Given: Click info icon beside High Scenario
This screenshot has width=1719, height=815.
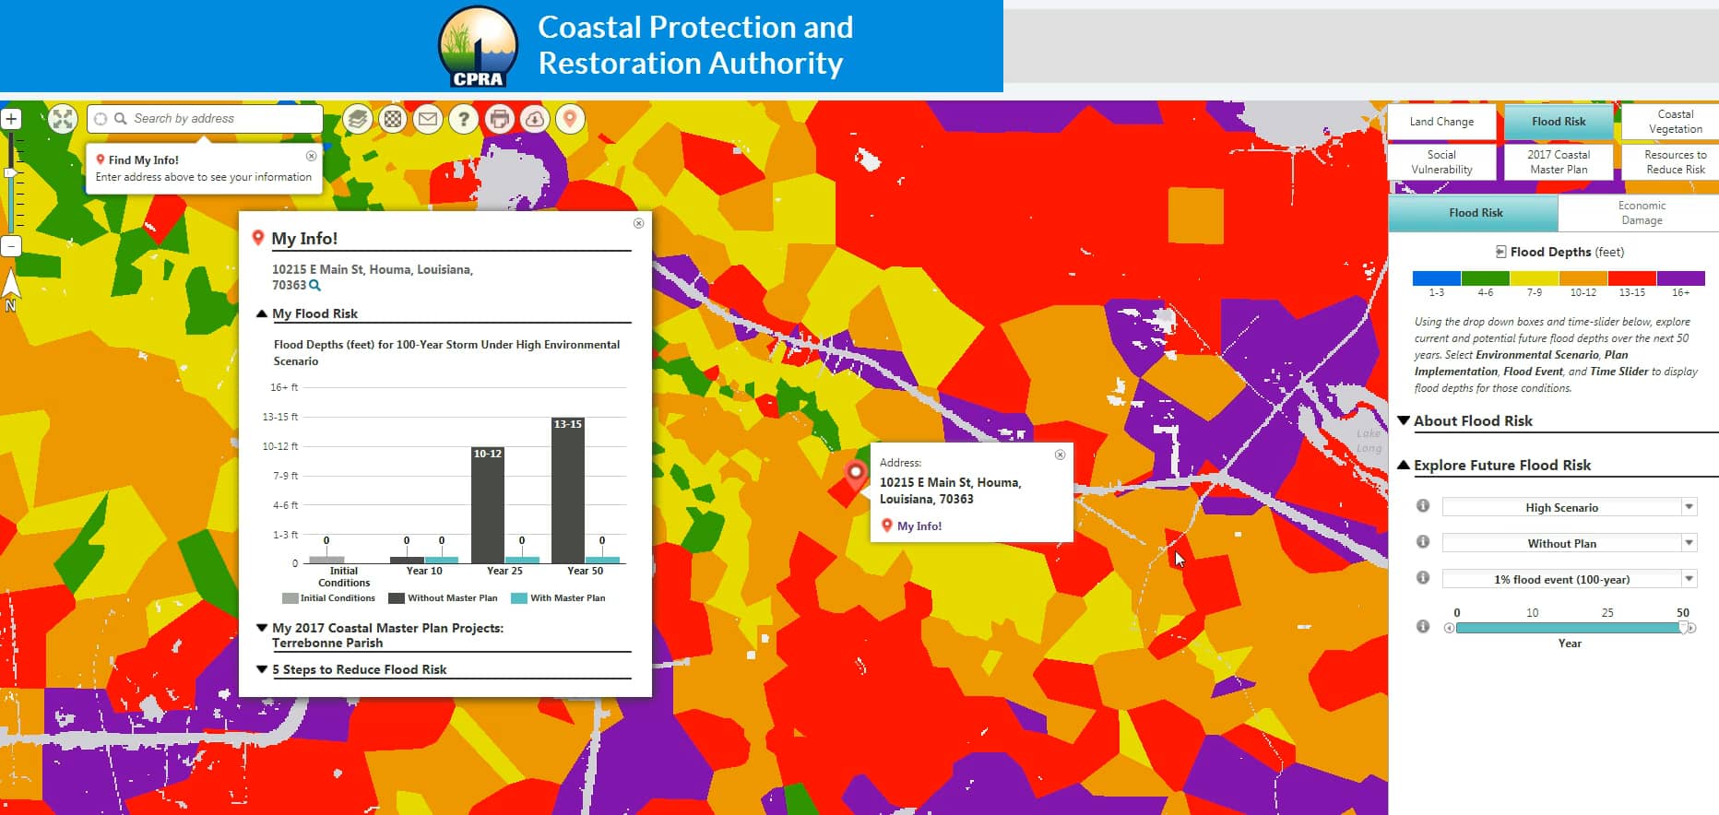Looking at the screenshot, I should [x=1423, y=506].
